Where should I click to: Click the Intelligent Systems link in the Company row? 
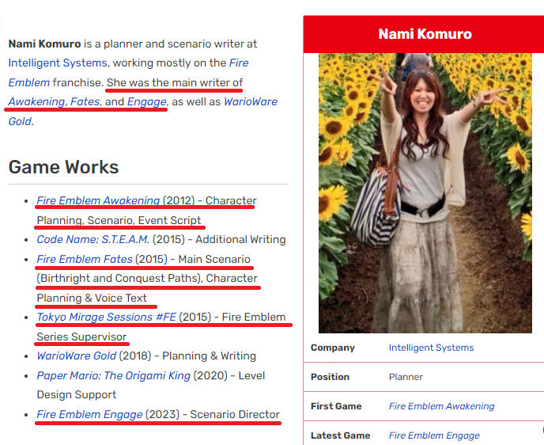pos(431,348)
